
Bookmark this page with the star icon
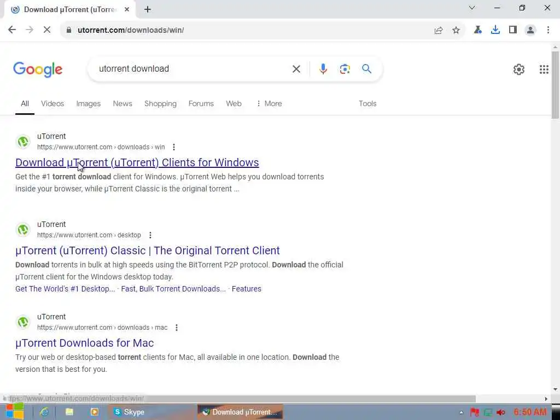click(456, 30)
